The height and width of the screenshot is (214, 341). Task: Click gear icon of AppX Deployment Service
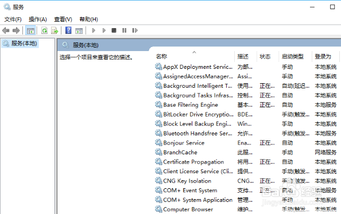pyautogui.click(x=158, y=67)
